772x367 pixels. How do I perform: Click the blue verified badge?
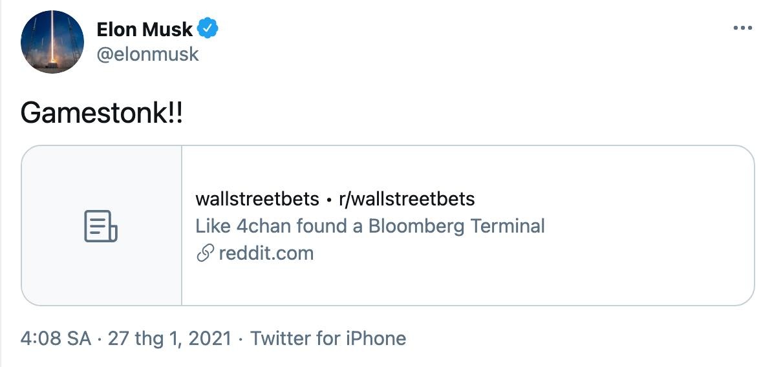[208, 29]
